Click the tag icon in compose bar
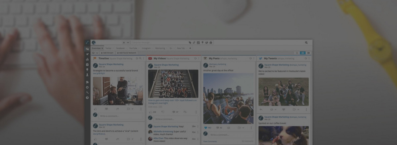397x145 pixels. [190, 43]
